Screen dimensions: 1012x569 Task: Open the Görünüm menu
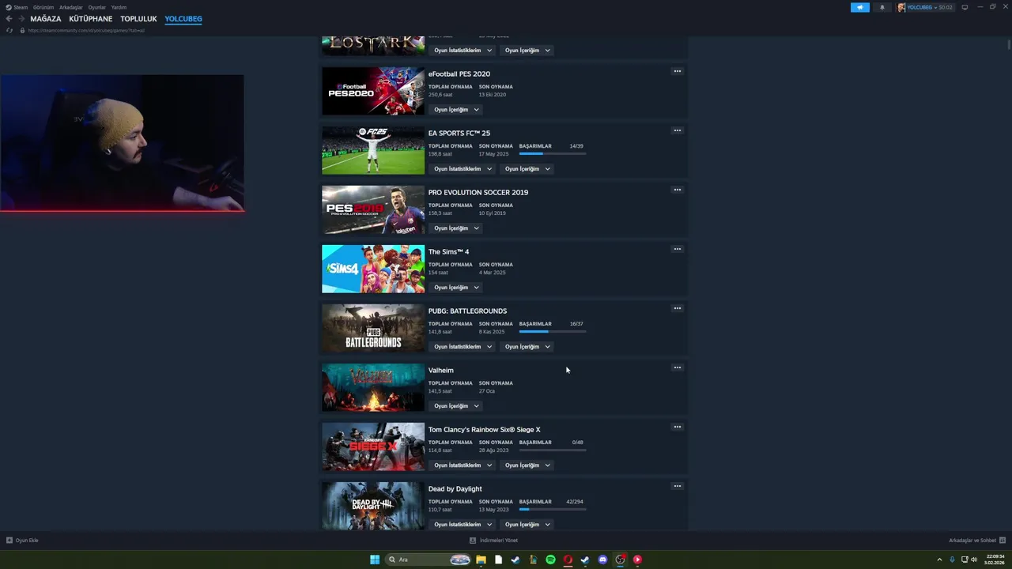[x=43, y=7]
